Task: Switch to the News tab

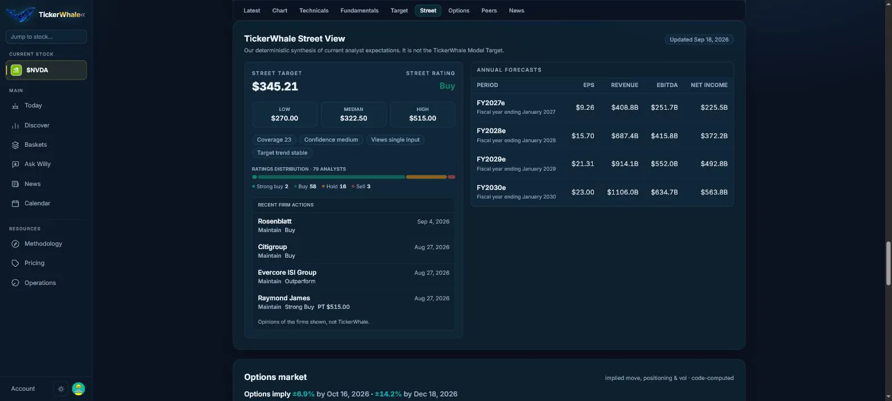Action: (x=517, y=11)
